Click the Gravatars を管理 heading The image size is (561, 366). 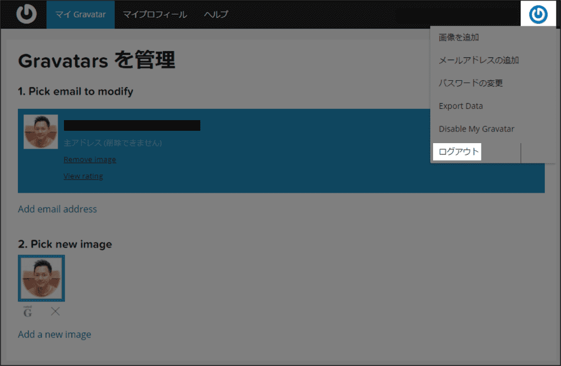tap(96, 60)
